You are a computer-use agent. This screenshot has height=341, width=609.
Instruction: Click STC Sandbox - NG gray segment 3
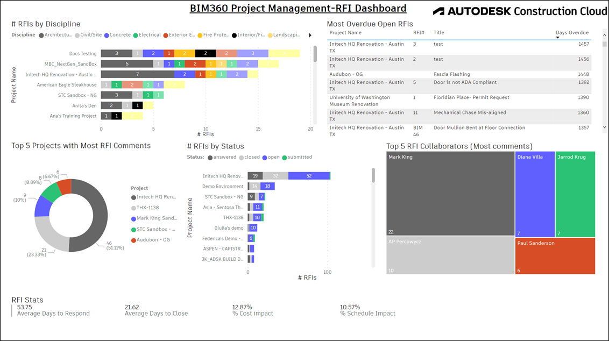117,95
